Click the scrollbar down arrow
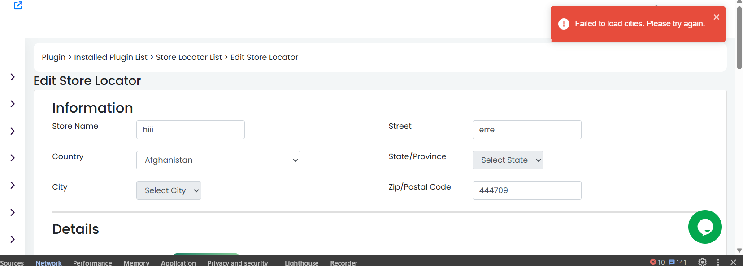 tap(739, 250)
